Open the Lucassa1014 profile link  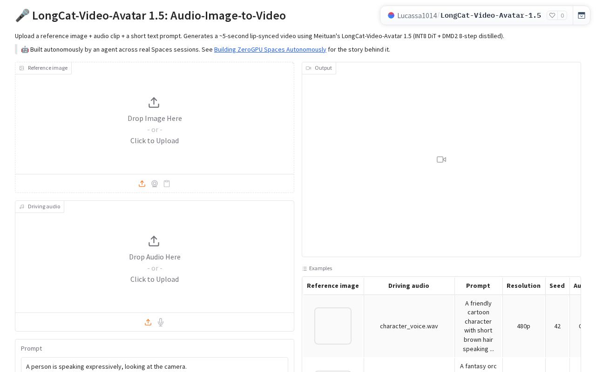coord(417,15)
